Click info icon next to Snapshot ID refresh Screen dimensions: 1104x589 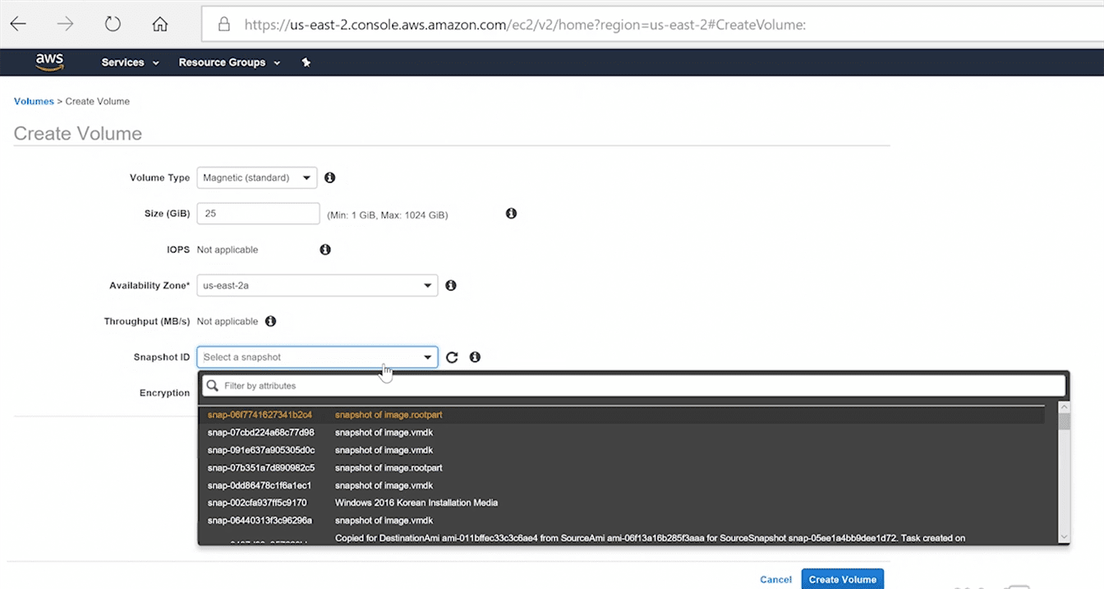pos(475,357)
